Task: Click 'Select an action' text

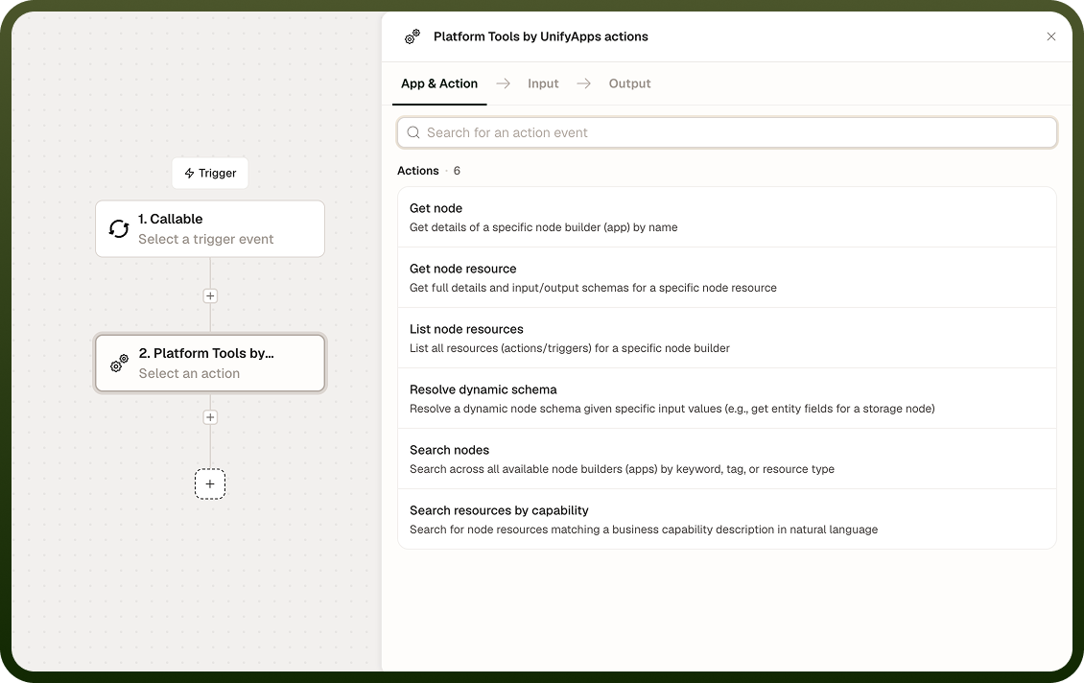Action: point(189,373)
